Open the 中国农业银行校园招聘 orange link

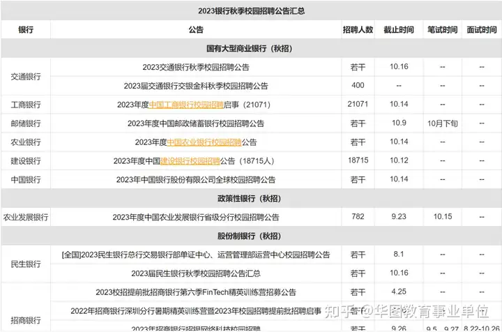(204, 142)
